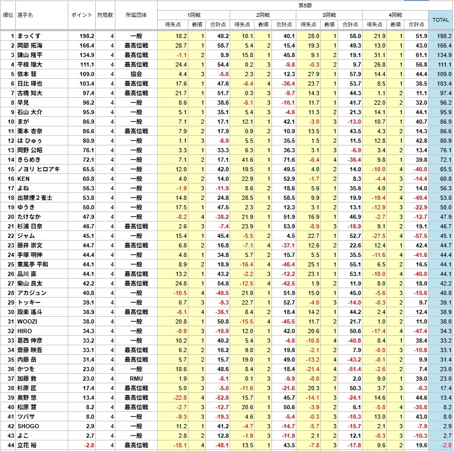This screenshot has width=454, height=451.
Task: Select player name 杉浦 日奈
Action: [x=30, y=226]
